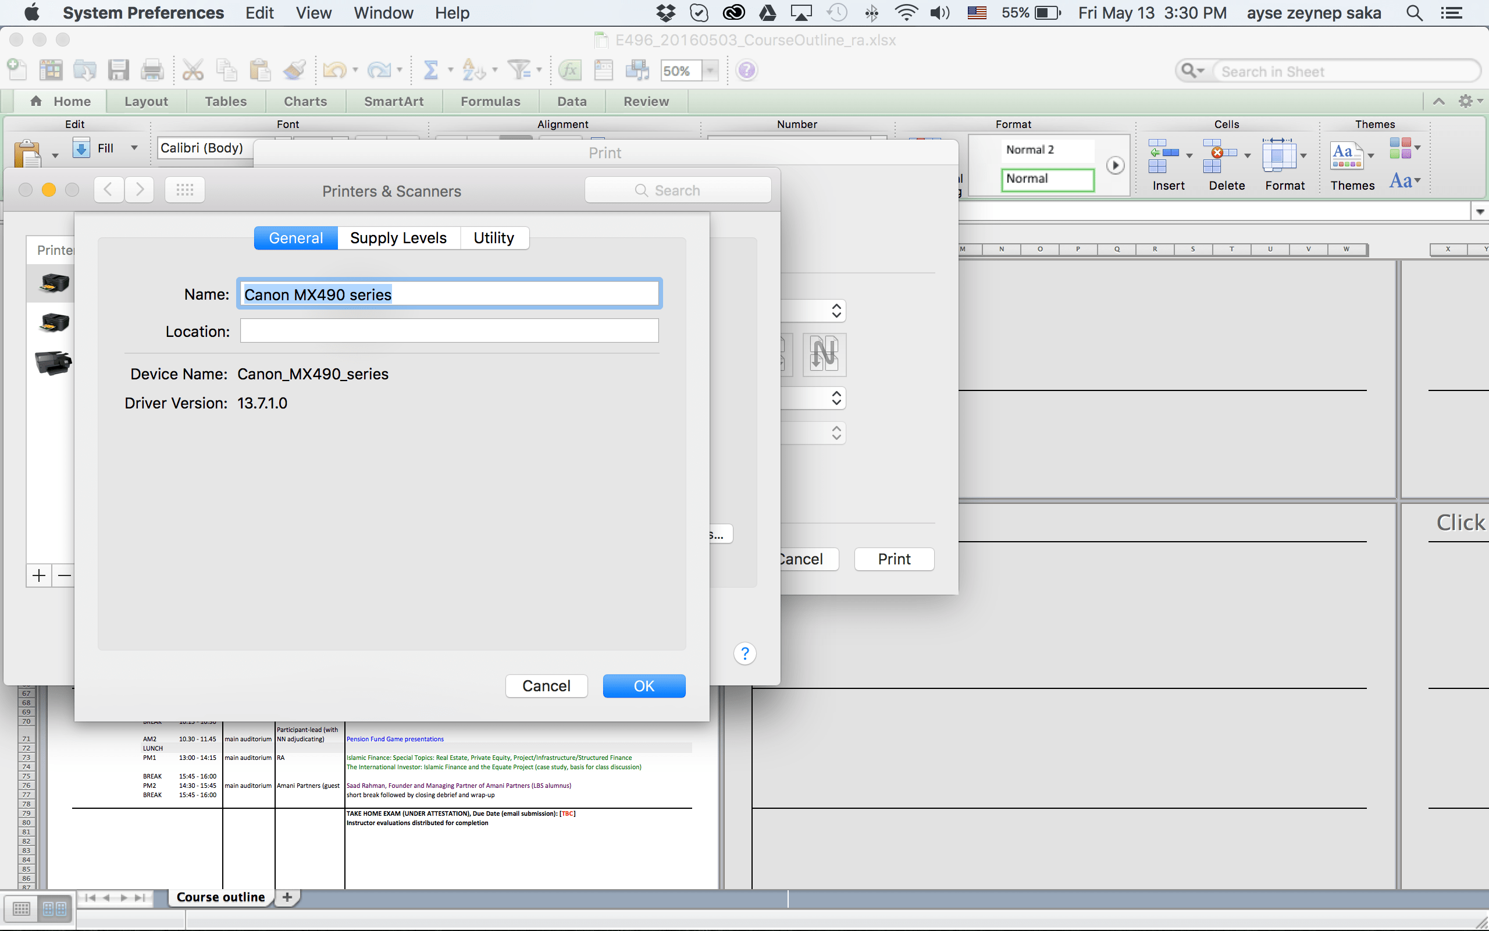Click the Print button in the Print dialog

pos(893,559)
